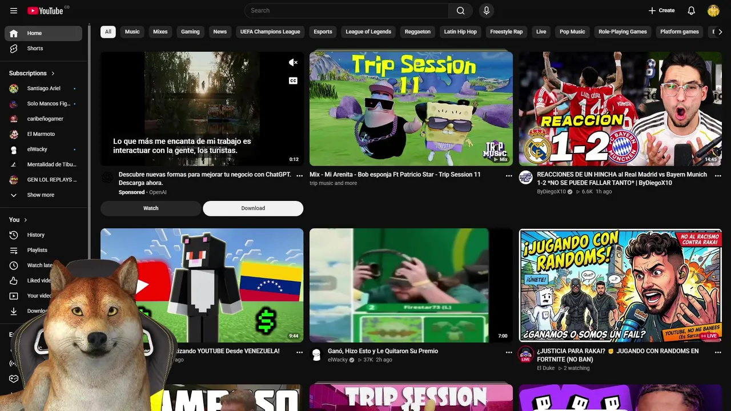The height and width of the screenshot is (411, 731).
Task: Open the Create dropdown button
Action: pyautogui.click(x=661, y=10)
